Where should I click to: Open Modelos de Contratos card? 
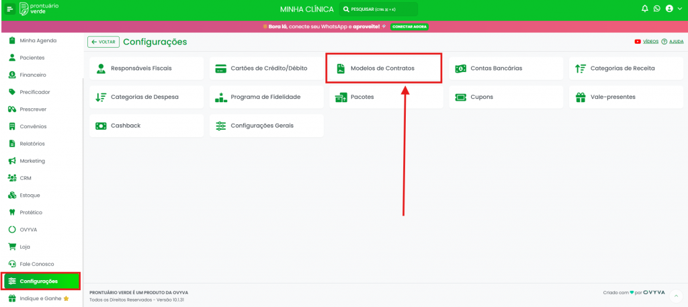click(x=384, y=69)
